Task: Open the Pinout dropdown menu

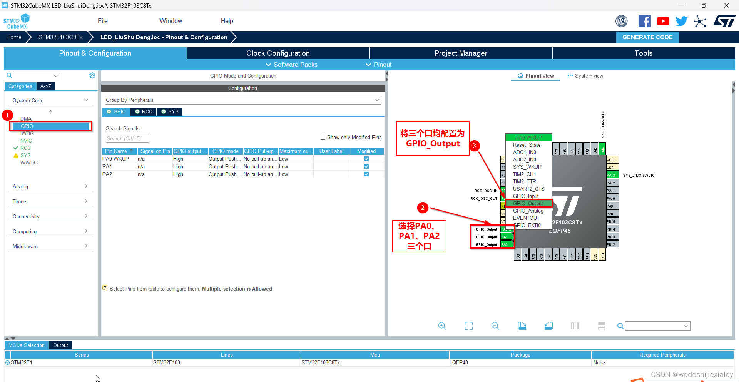Action: point(379,65)
